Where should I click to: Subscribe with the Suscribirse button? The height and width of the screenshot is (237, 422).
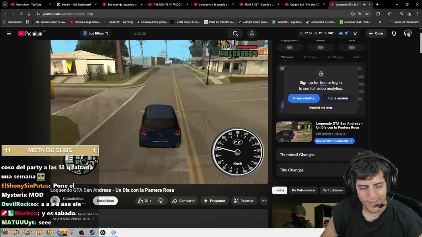click(x=105, y=201)
